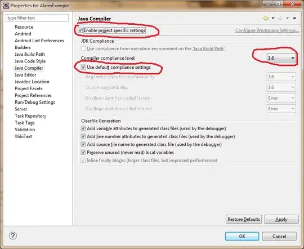Toggle Preserve unused local variables checkbox
Screen dimensions: 304x249
(x=83, y=152)
